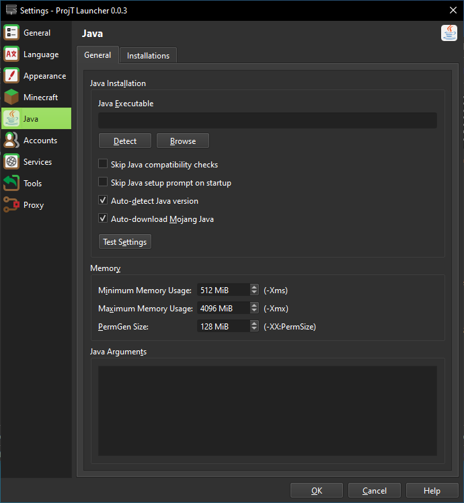Click the Minecraft grass block icon
464x503 pixels.
pyautogui.click(x=11, y=98)
